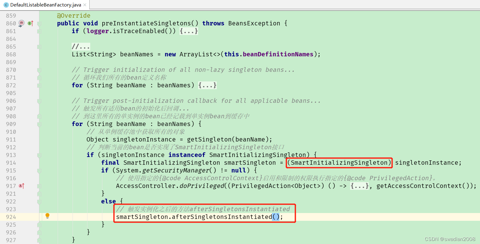Click the fold plus marker beside line 861
480x244 pixels.
38,31
